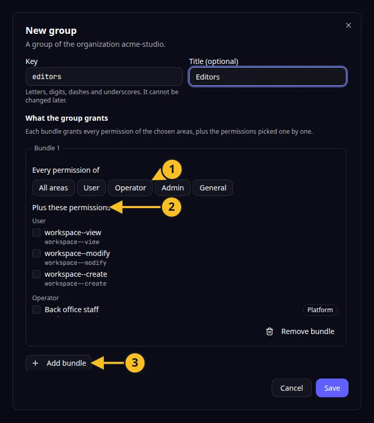Click the Platform badge next to Back office staff
Image resolution: width=374 pixels, height=423 pixels.
tap(320, 310)
